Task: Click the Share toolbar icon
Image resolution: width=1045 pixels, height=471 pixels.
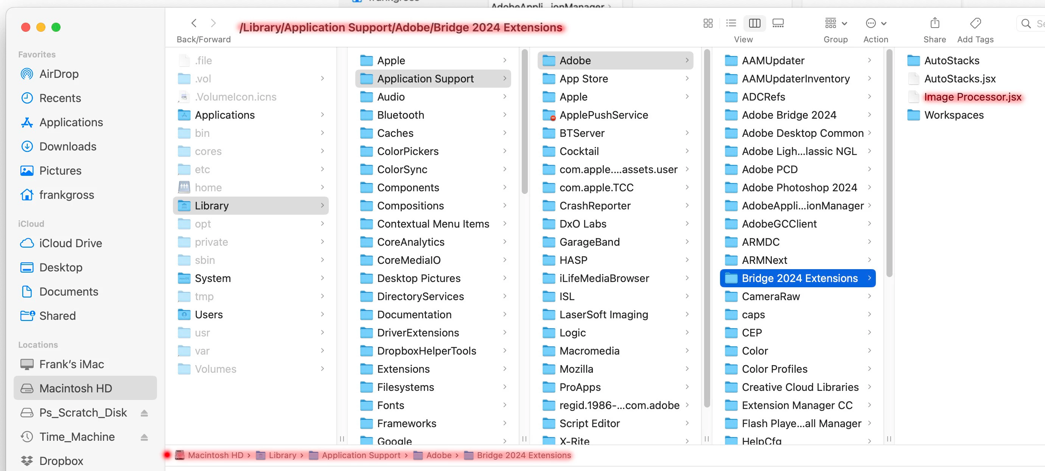Action: click(x=934, y=23)
